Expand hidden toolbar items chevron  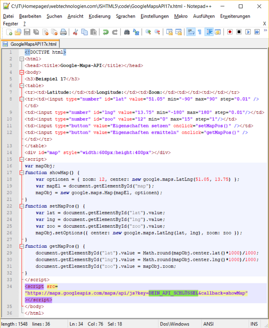point(265,31)
